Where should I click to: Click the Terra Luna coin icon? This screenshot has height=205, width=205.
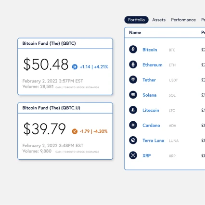pyautogui.click(x=133, y=140)
